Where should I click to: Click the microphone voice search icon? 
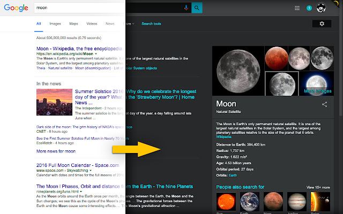pos(186,7)
